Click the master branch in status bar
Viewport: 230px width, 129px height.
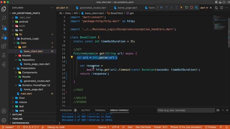point(8,127)
